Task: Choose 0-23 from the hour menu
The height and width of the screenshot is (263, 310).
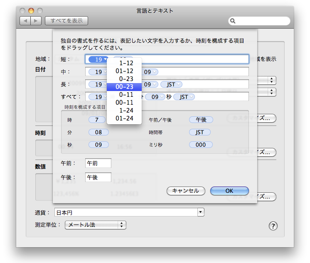Action: tap(124, 79)
